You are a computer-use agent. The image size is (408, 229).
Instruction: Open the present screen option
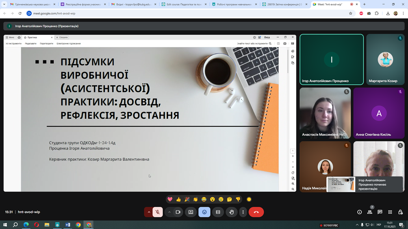[x=191, y=212]
